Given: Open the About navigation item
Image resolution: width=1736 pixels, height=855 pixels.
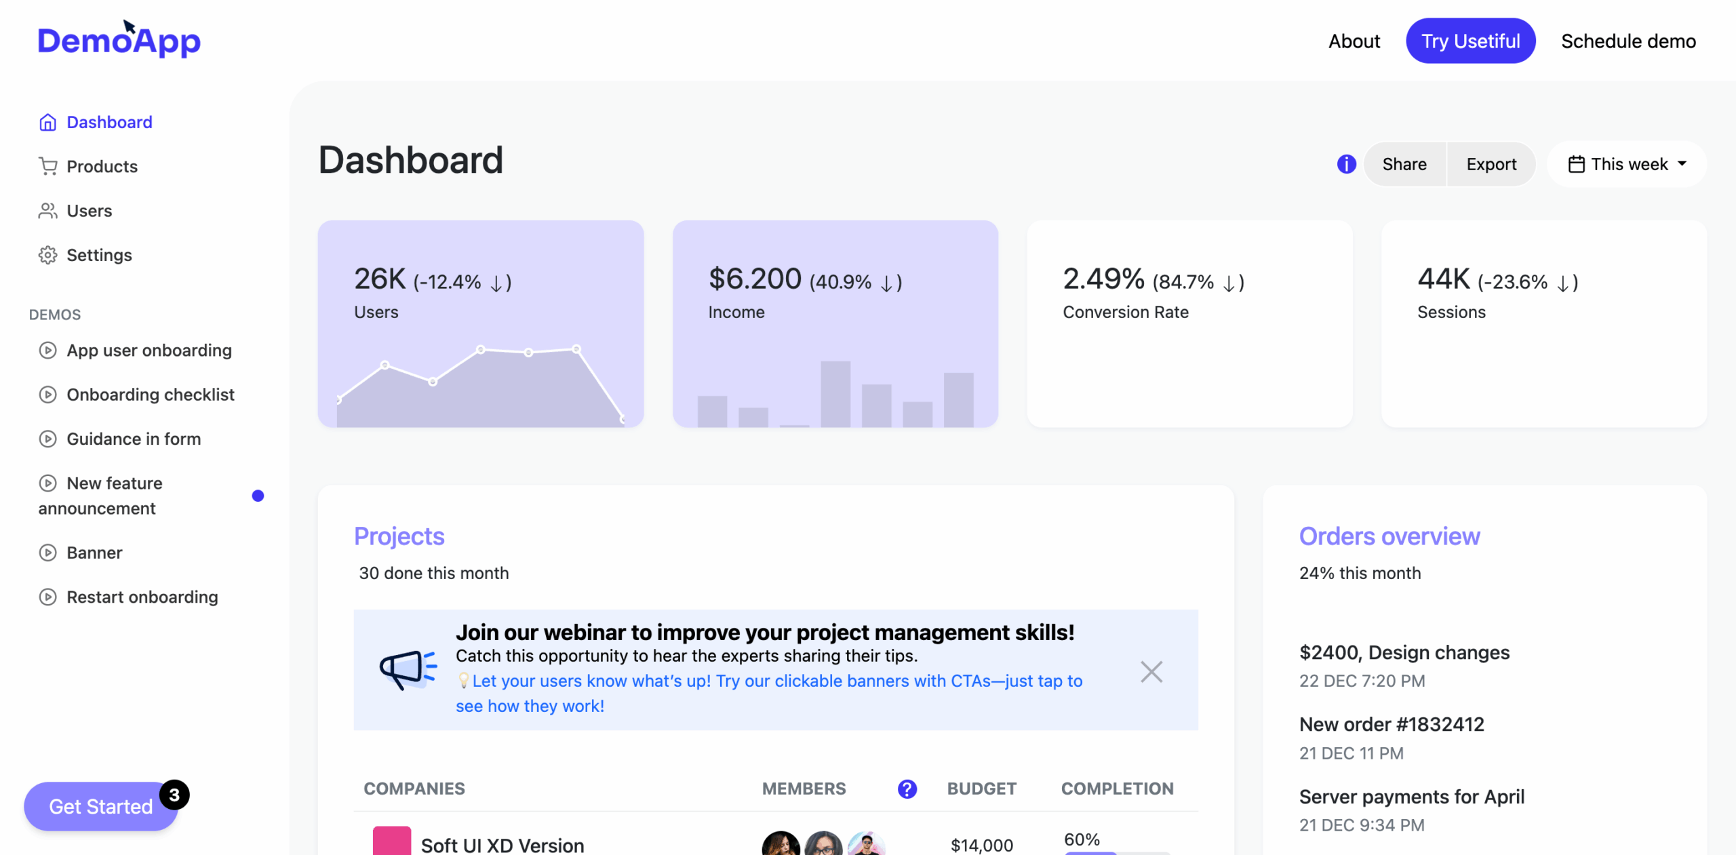Looking at the screenshot, I should [x=1354, y=41].
